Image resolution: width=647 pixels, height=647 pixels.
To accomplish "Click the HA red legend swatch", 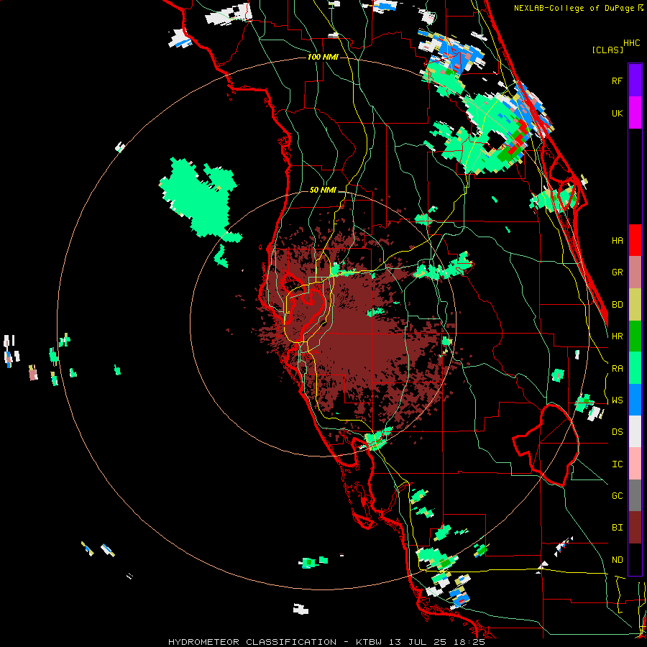I will tap(635, 240).
